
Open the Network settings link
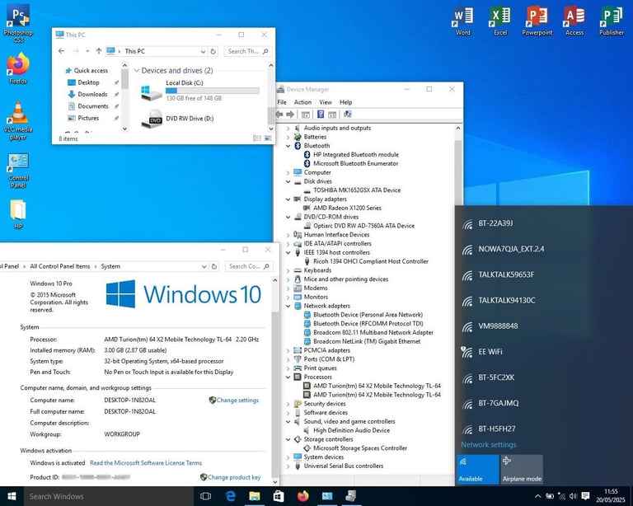pos(489,445)
